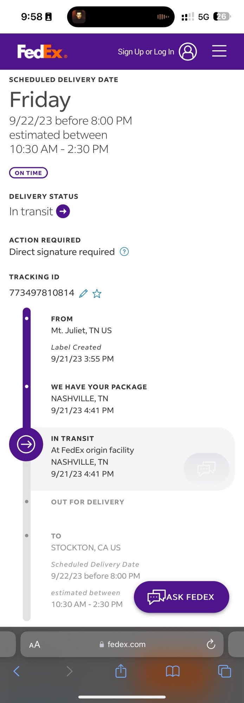Open the FedEx hamburger menu
Screen dimensions: 244x703
point(219,51)
